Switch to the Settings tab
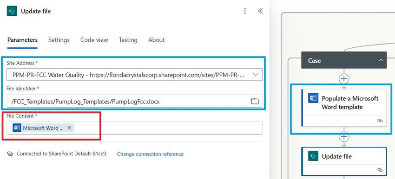This screenshot has height=179, width=395. point(59,40)
